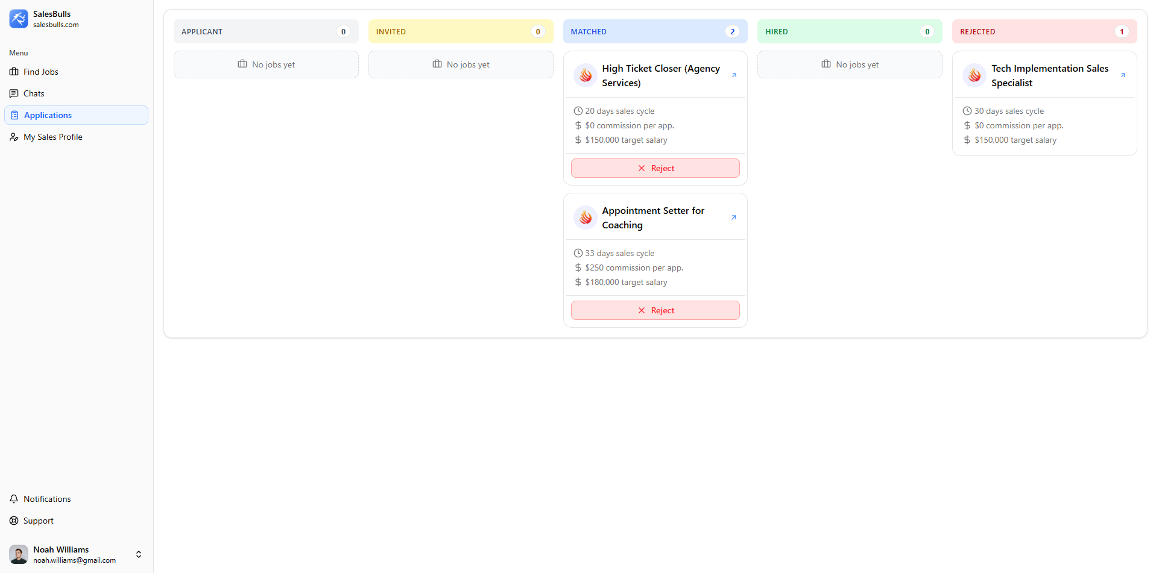Click the flame icon on Appointment Setter card

point(585,218)
